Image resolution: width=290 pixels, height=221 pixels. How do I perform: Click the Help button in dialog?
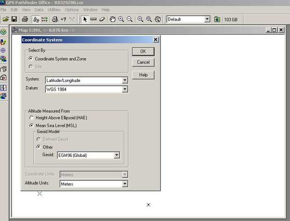click(x=143, y=75)
